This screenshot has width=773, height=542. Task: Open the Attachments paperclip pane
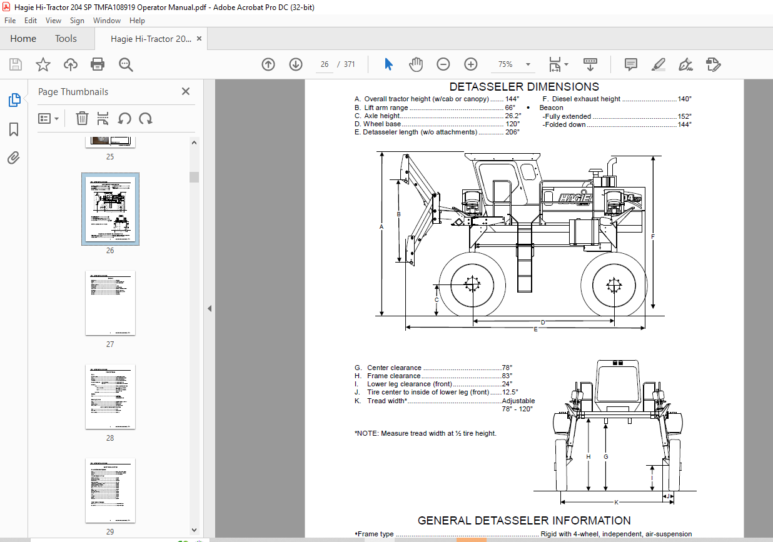(14, 158)
